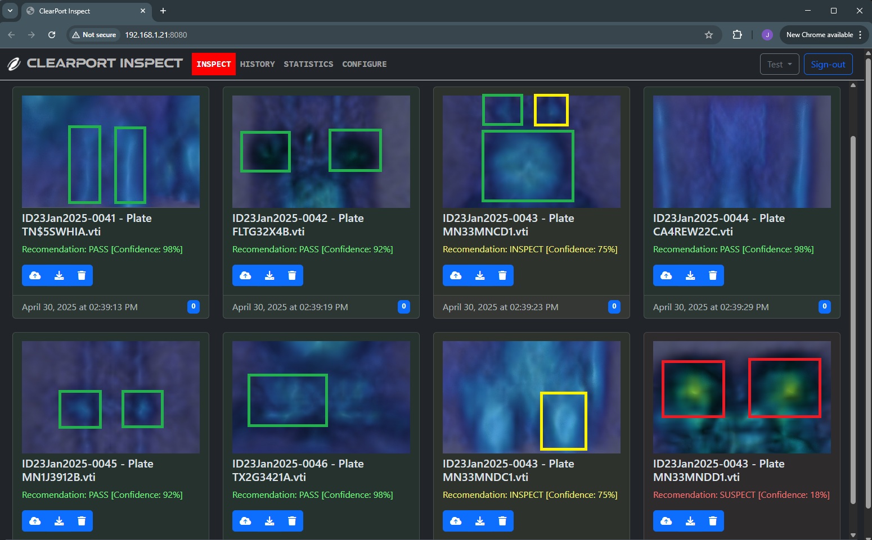Upload the MN33MNCD1.vti plate result
This screenshot has height=540, width=872.
click(x=456, y=275)
